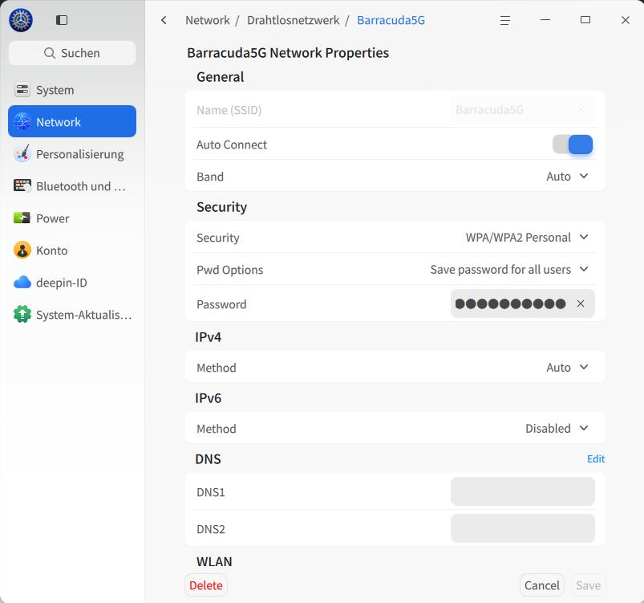Open the Band dropdown set to Auto
Screen dimensions: 644x603
(567, 177)
